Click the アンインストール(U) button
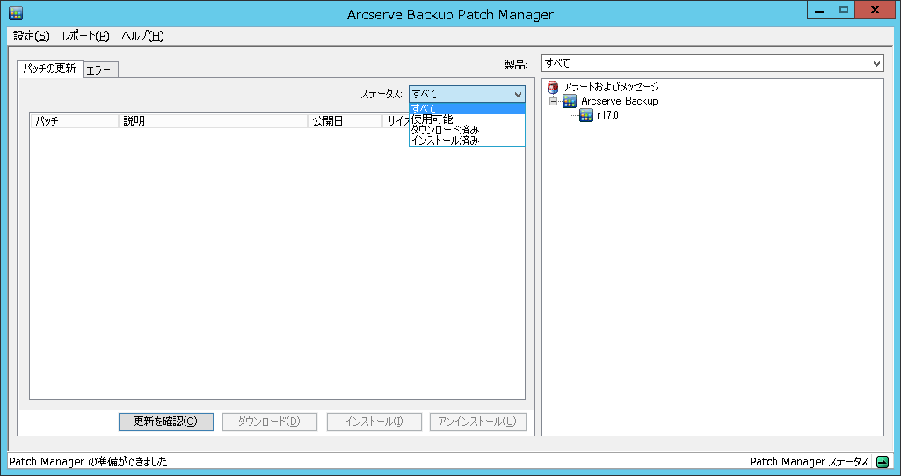901x476 pixels. pos(478,422)
